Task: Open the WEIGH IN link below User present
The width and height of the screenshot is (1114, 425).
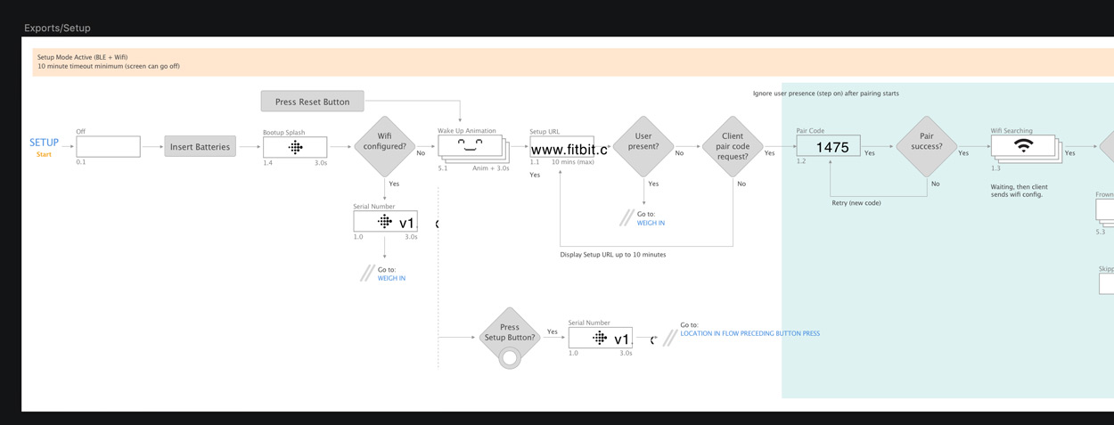Action: (x=651, y=223)
